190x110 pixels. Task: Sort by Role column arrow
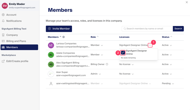[98, 37]
